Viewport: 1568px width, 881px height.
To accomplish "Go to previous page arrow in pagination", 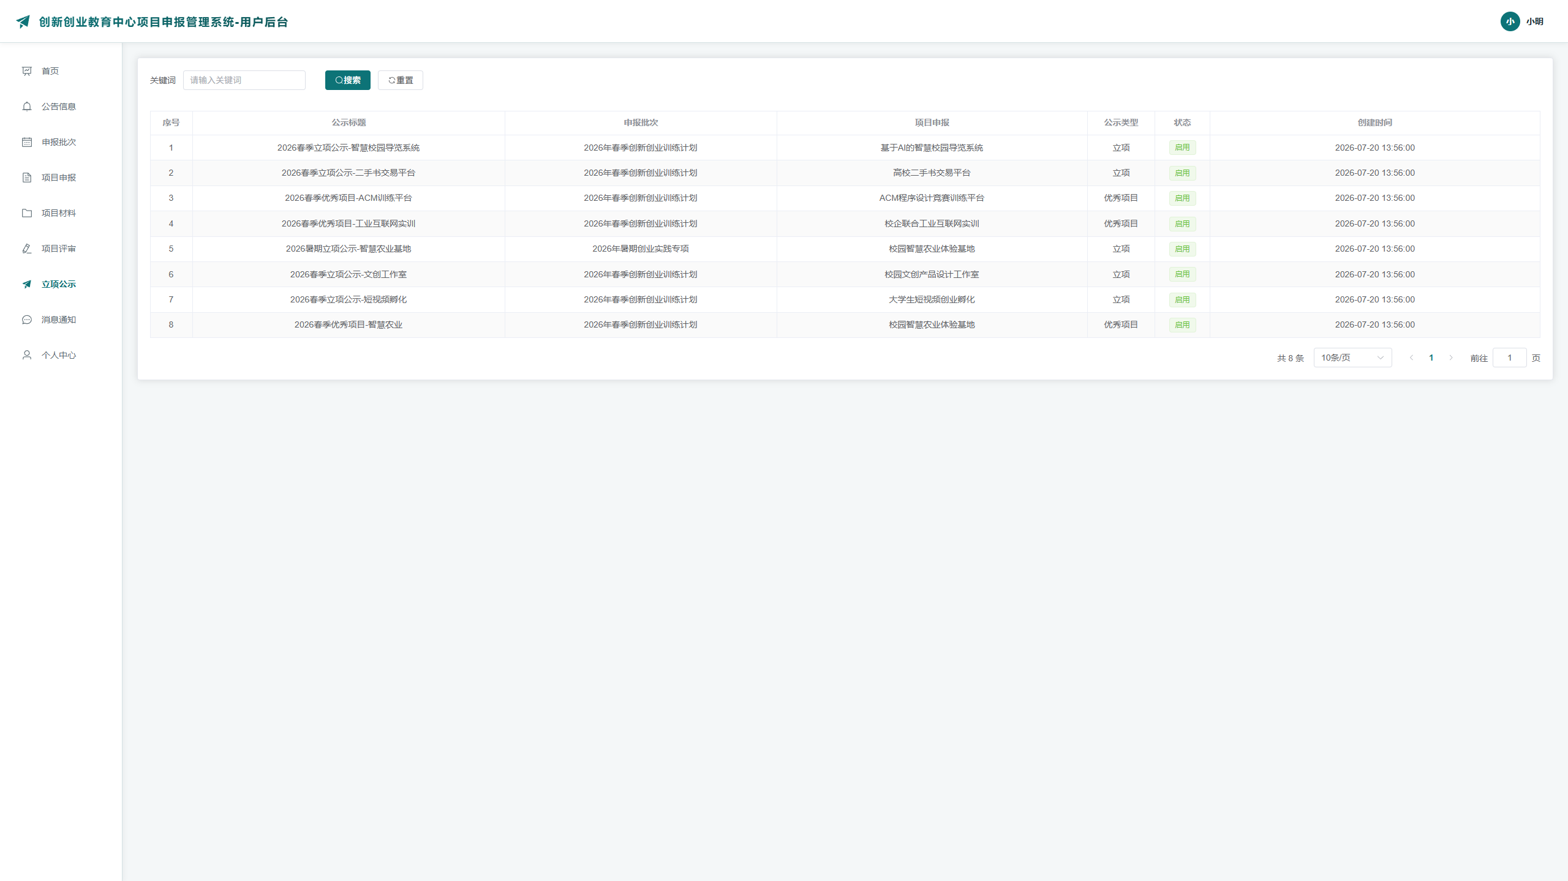I will click(1411, 358).
